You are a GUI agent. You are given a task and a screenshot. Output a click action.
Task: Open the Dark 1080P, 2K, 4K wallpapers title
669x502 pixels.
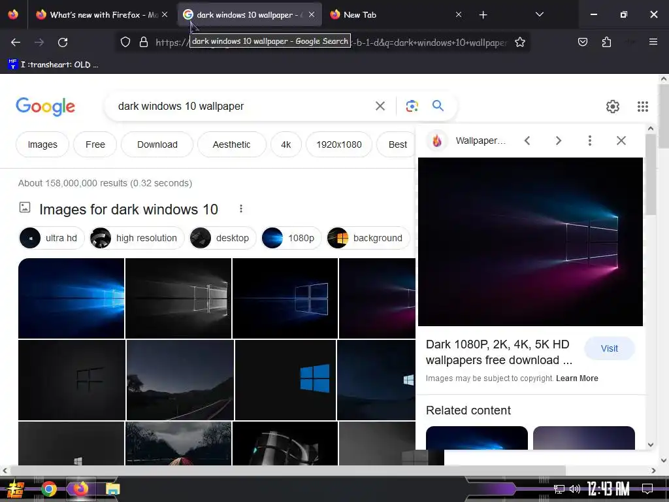(499, 352)
